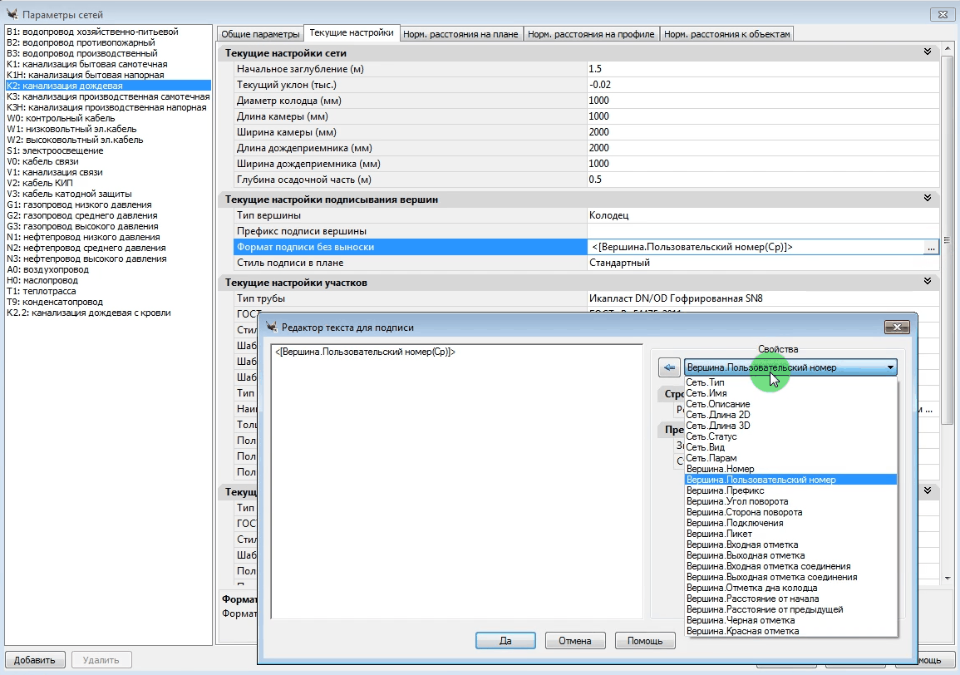Open Норм. расстояния на плане tab

pyautogui.click(x=460, y=34)
